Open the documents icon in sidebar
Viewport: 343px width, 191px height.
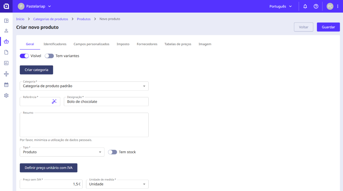[x=6, y=52]
